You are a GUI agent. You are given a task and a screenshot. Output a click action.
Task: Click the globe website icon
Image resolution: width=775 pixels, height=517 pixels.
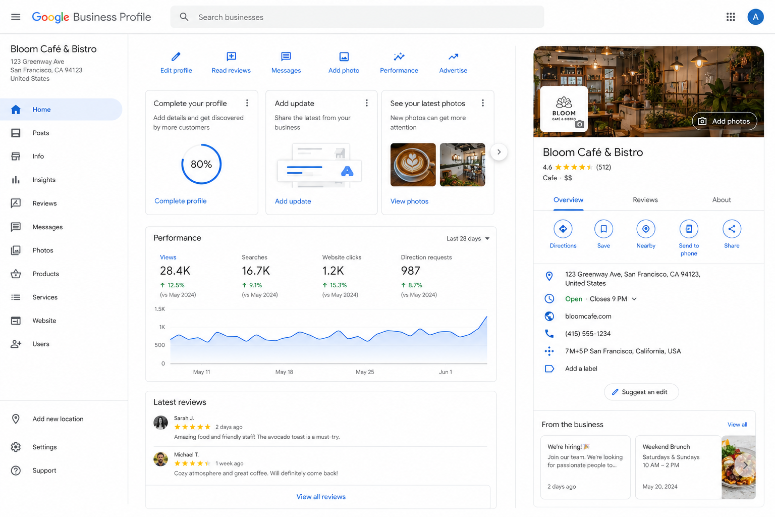point(549,316)
